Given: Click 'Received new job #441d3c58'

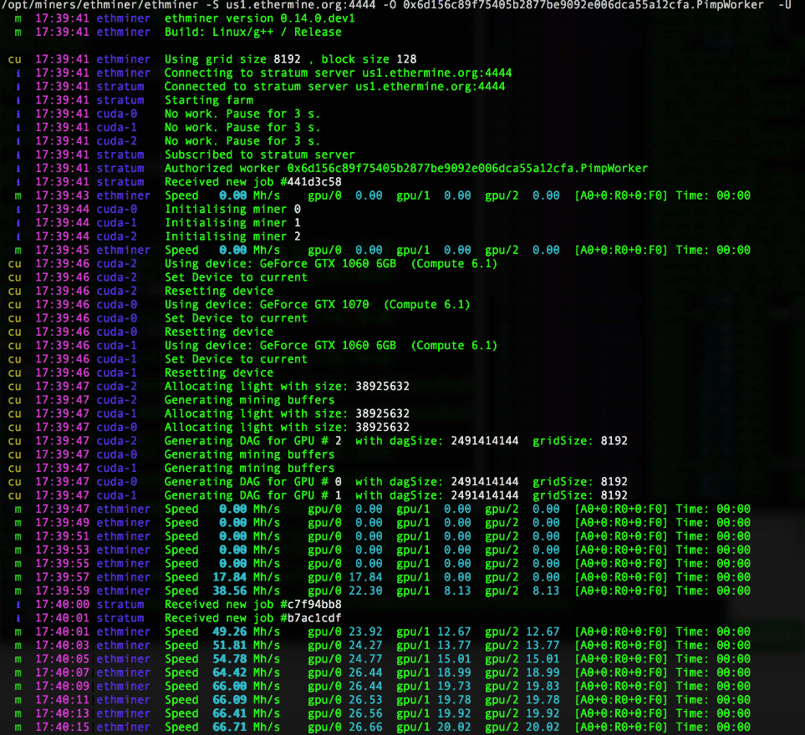Looking at the screenshot, I should pos(253,182).
